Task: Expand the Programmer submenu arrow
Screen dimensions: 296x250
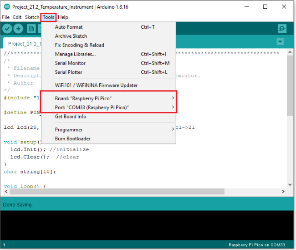Action: point(173,129)
